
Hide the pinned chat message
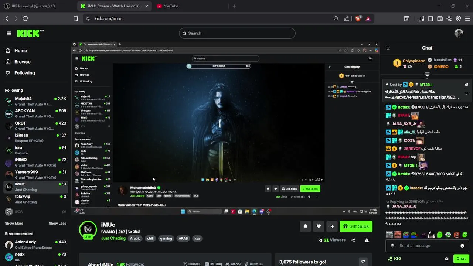click(x=466, y=85)
